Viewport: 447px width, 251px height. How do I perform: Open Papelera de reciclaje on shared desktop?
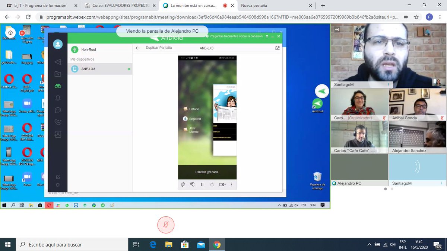tap(317, 180)
